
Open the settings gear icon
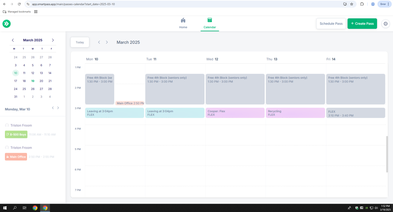(386, 24)
